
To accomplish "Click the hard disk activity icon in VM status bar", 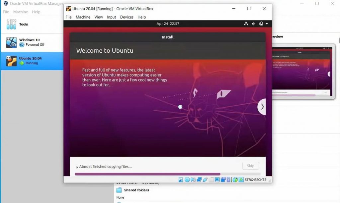I will (x=180, y=179).
